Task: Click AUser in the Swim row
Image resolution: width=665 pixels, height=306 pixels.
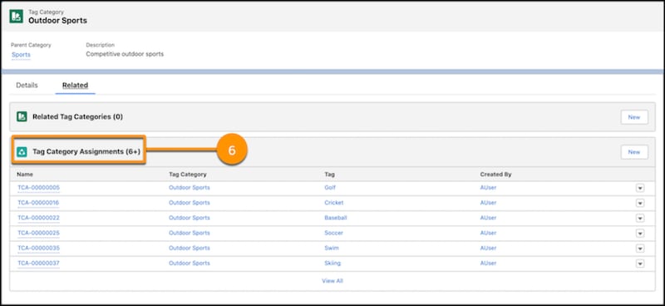Action: (488, 249)
